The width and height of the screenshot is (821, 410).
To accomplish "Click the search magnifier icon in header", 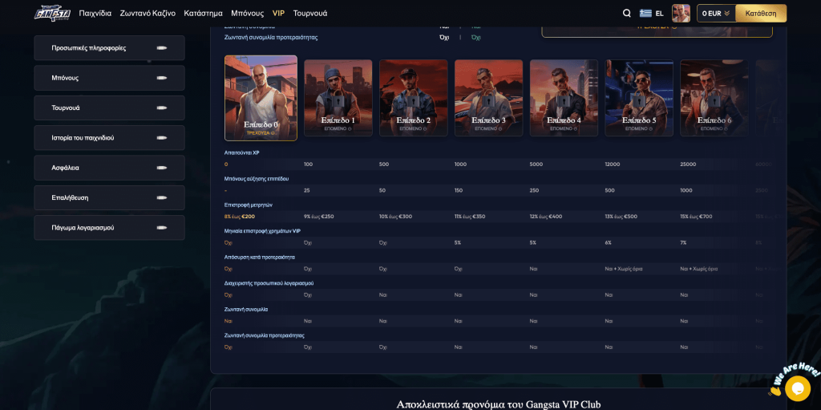I will [627, 13].
